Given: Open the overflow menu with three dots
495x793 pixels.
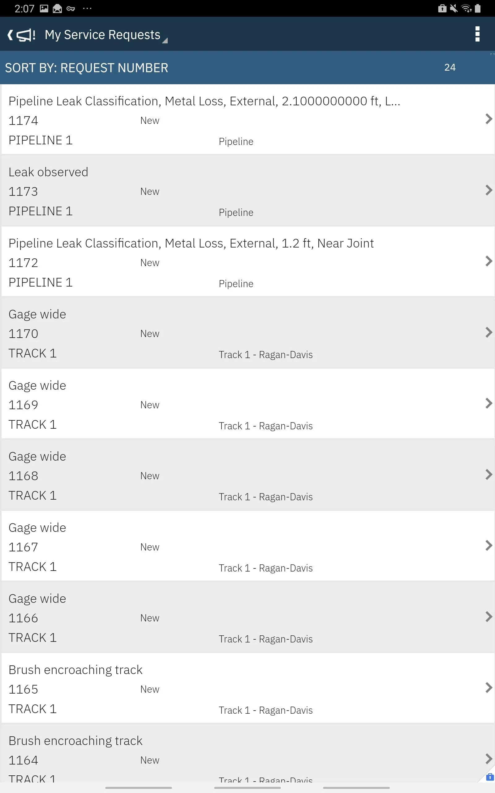Looking at the screenshot, I should tap(478, 34).
